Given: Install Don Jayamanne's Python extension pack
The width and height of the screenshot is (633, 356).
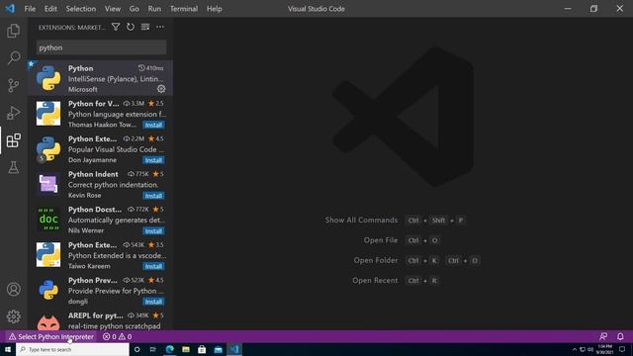Looking at the screenshot, I should (x=153, y=160).
